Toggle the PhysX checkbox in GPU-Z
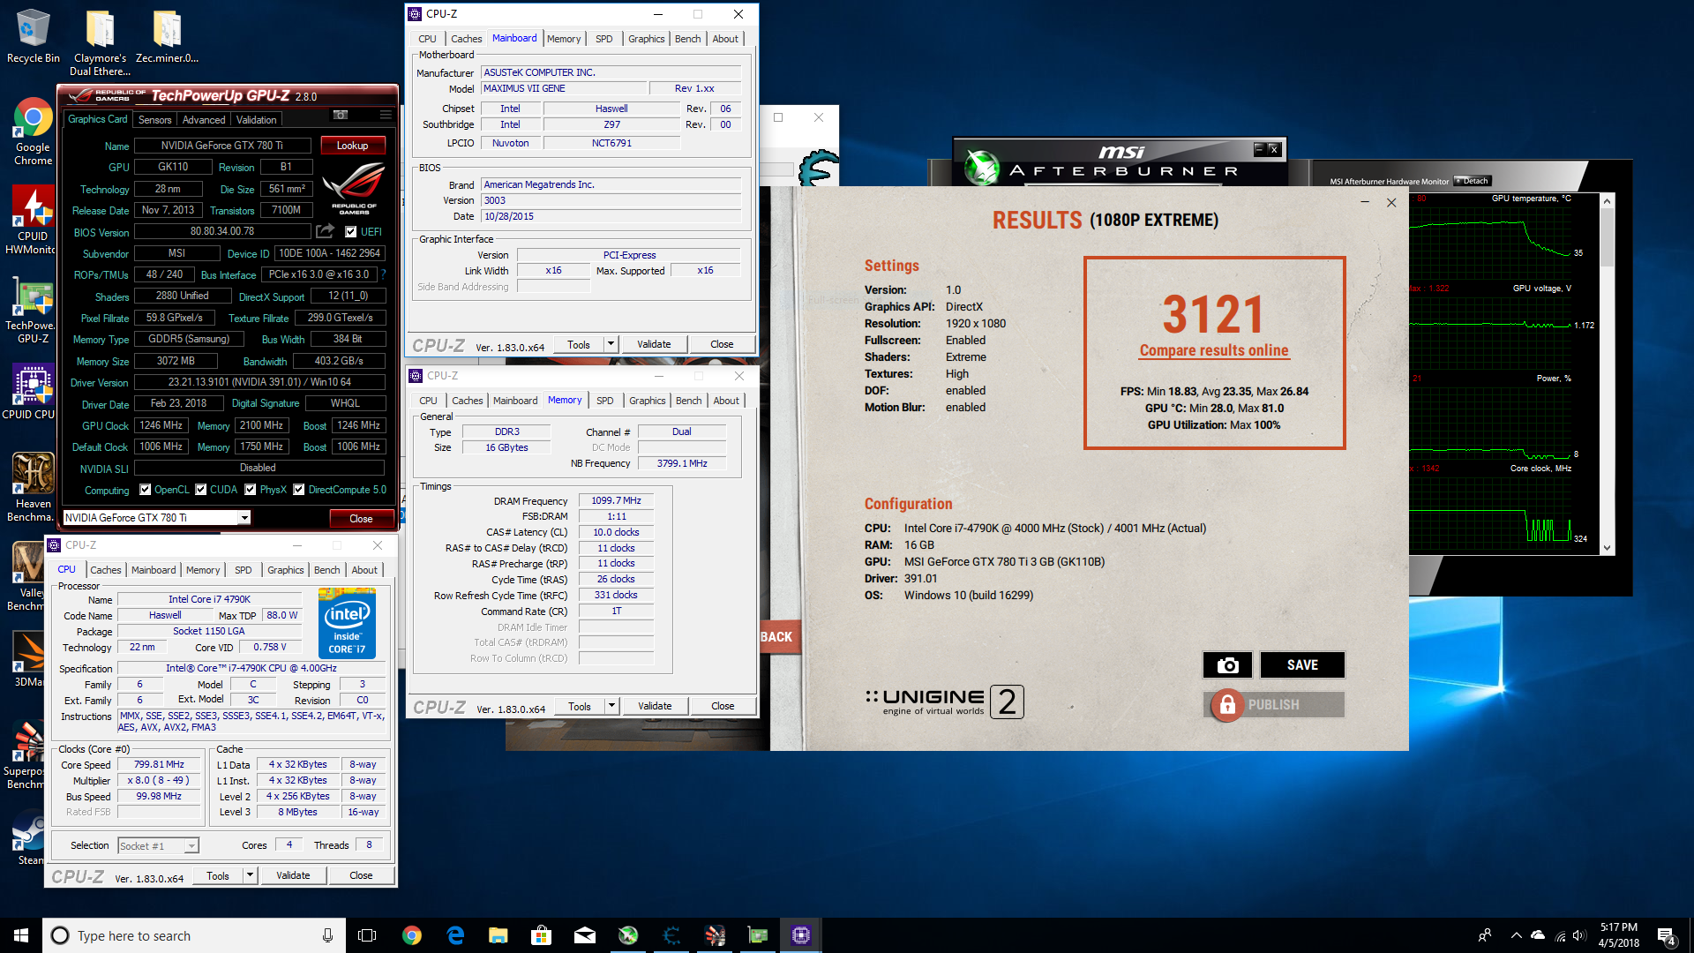The image size is (1694, 953). (x=251, y=490)
